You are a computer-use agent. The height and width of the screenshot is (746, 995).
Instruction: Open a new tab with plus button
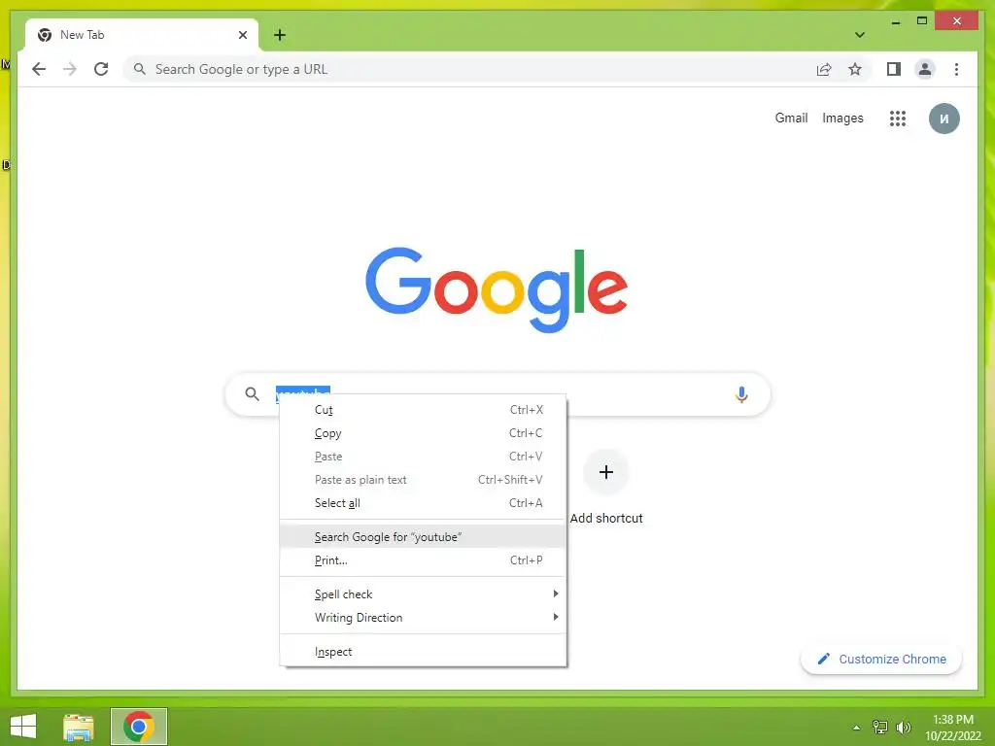click(x=280, y=35)
